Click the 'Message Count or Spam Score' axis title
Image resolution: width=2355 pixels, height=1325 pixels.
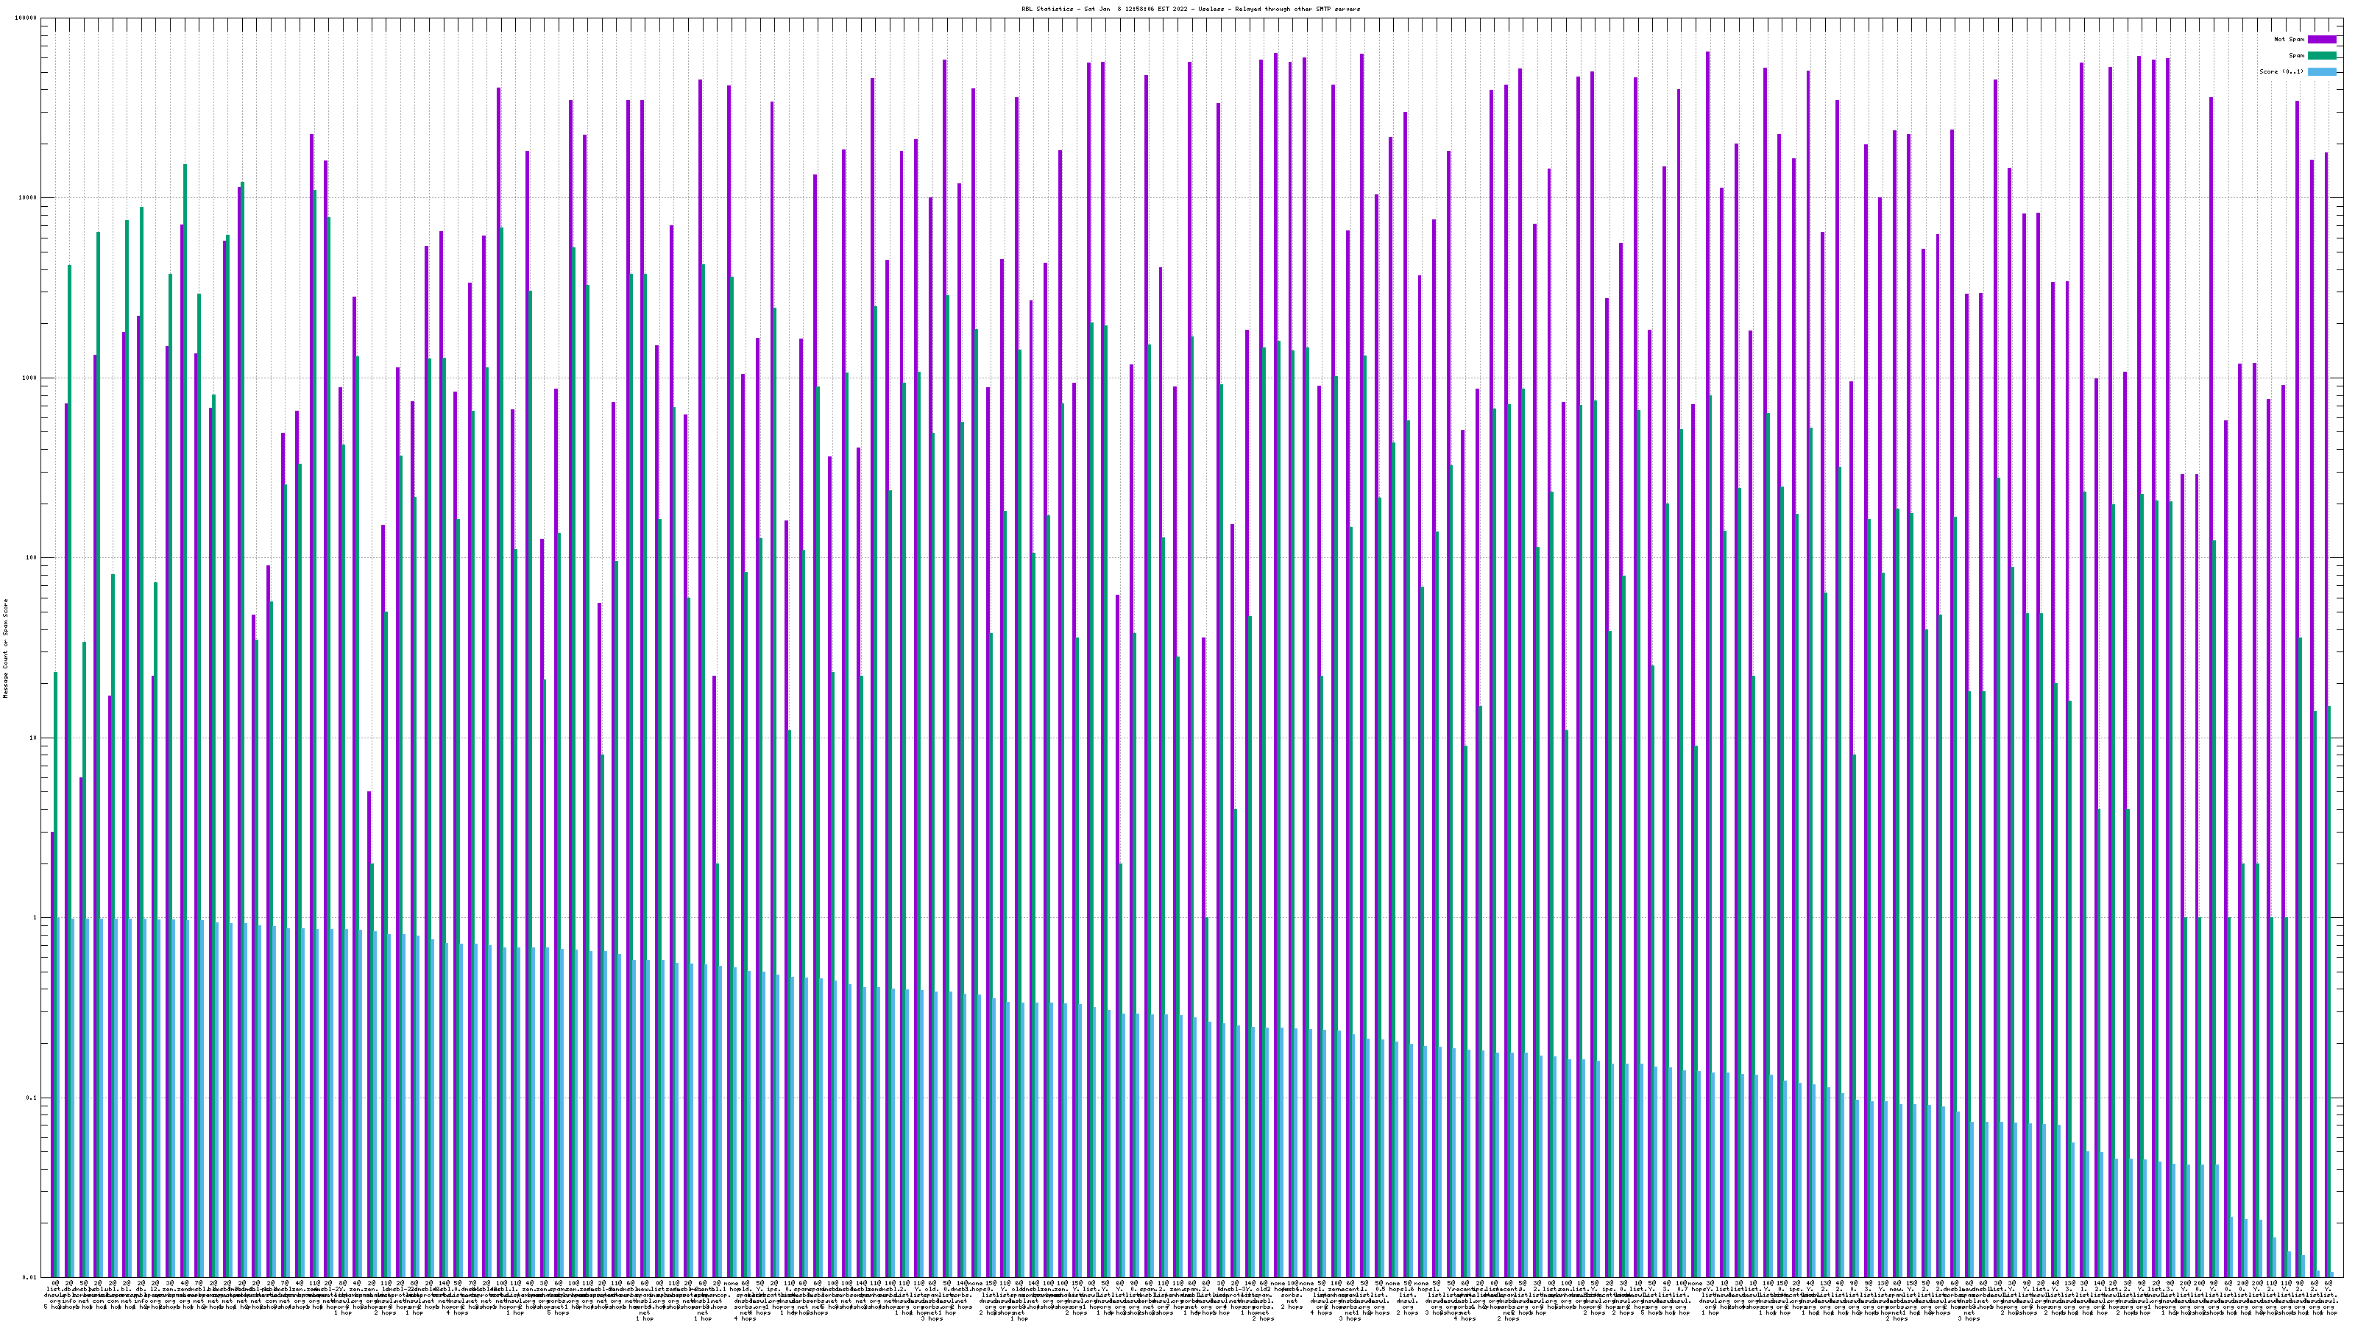tap(5, 649)
